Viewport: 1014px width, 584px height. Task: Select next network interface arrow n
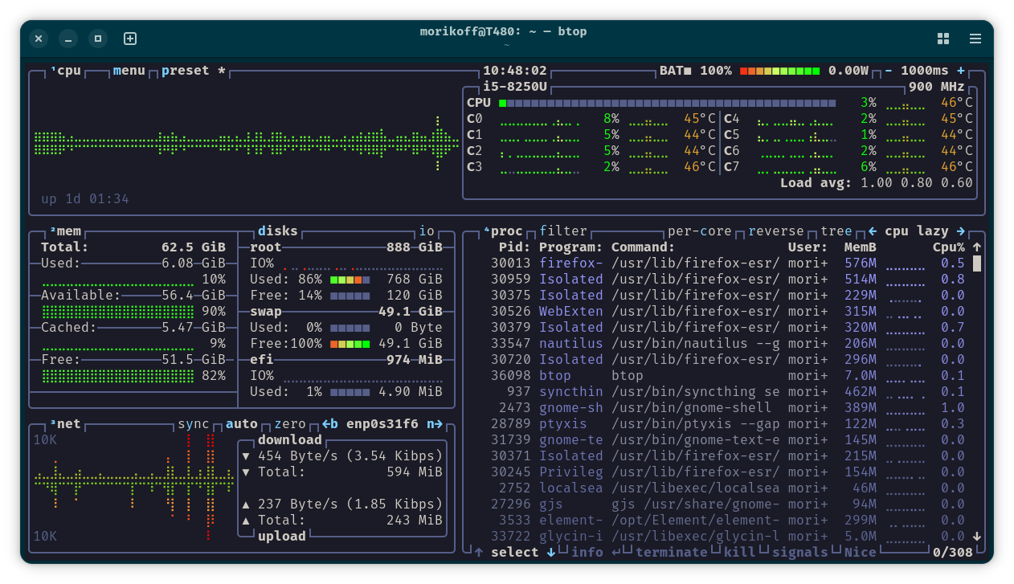[435, 424]
